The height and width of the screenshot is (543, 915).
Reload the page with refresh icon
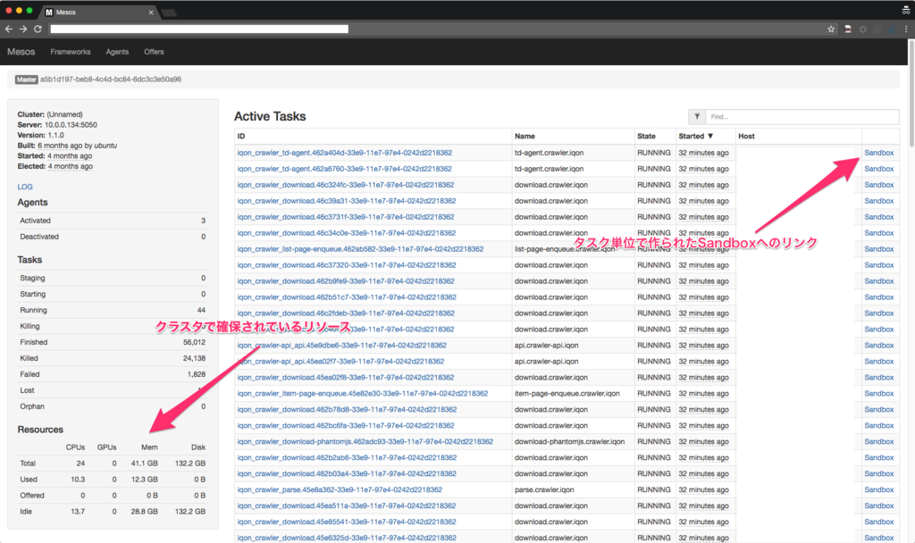point(38,29)
